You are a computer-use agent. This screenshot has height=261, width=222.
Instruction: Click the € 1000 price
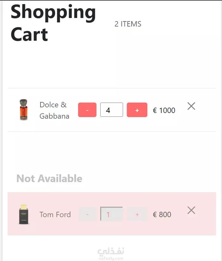pos(164,110)
